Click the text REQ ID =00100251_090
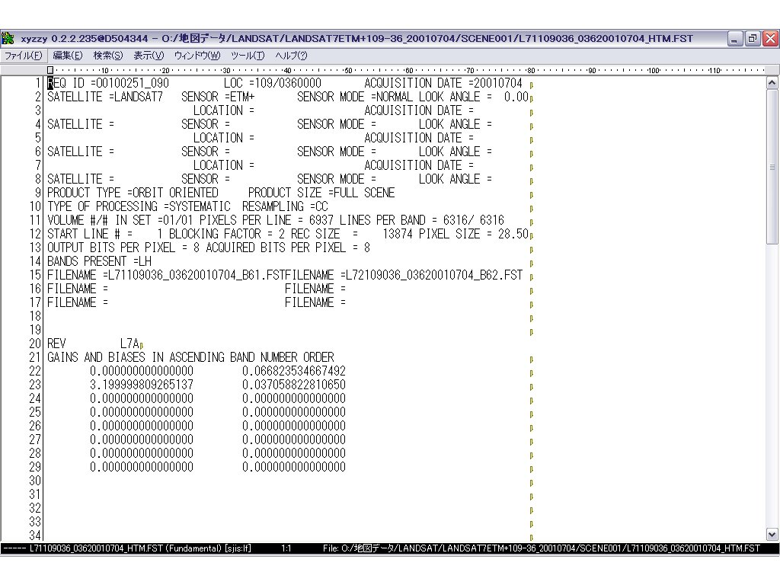This screenshot has width=780, height=585. pos(108,83)
